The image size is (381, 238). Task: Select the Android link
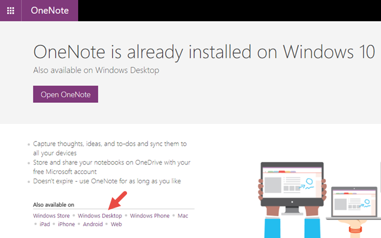[93, 224]
